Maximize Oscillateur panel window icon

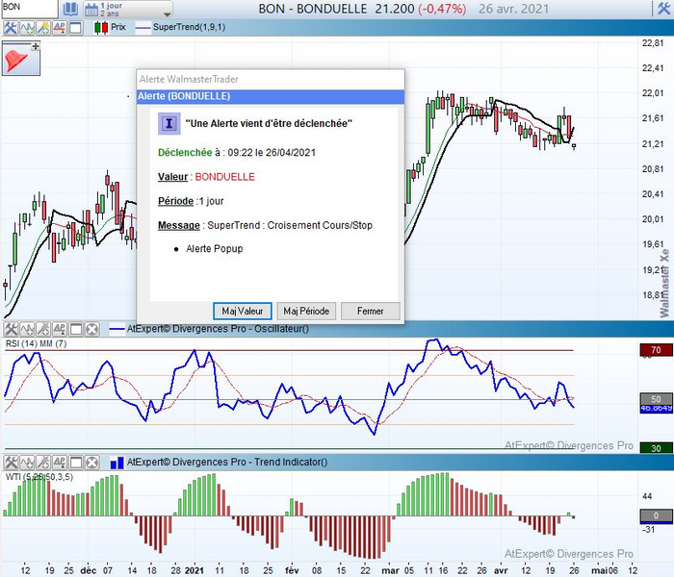[76, 329]
